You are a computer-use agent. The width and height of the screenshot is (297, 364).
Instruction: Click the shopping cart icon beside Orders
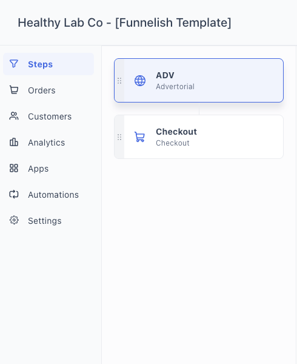[14, 90]
